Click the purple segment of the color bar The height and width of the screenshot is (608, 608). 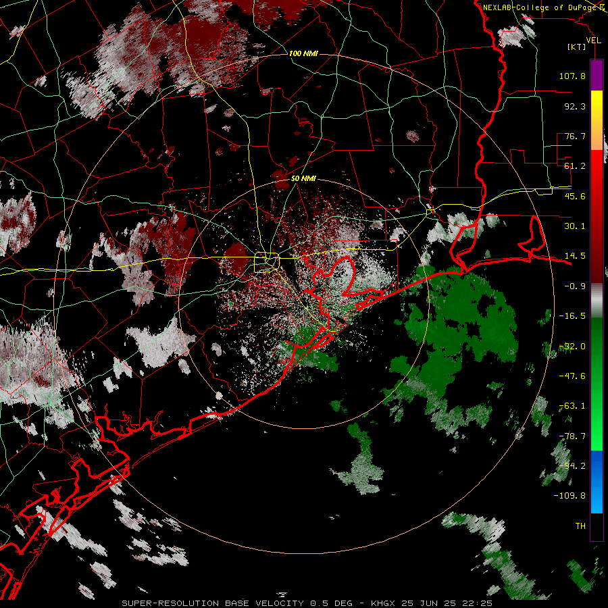[x=597, y=75]
